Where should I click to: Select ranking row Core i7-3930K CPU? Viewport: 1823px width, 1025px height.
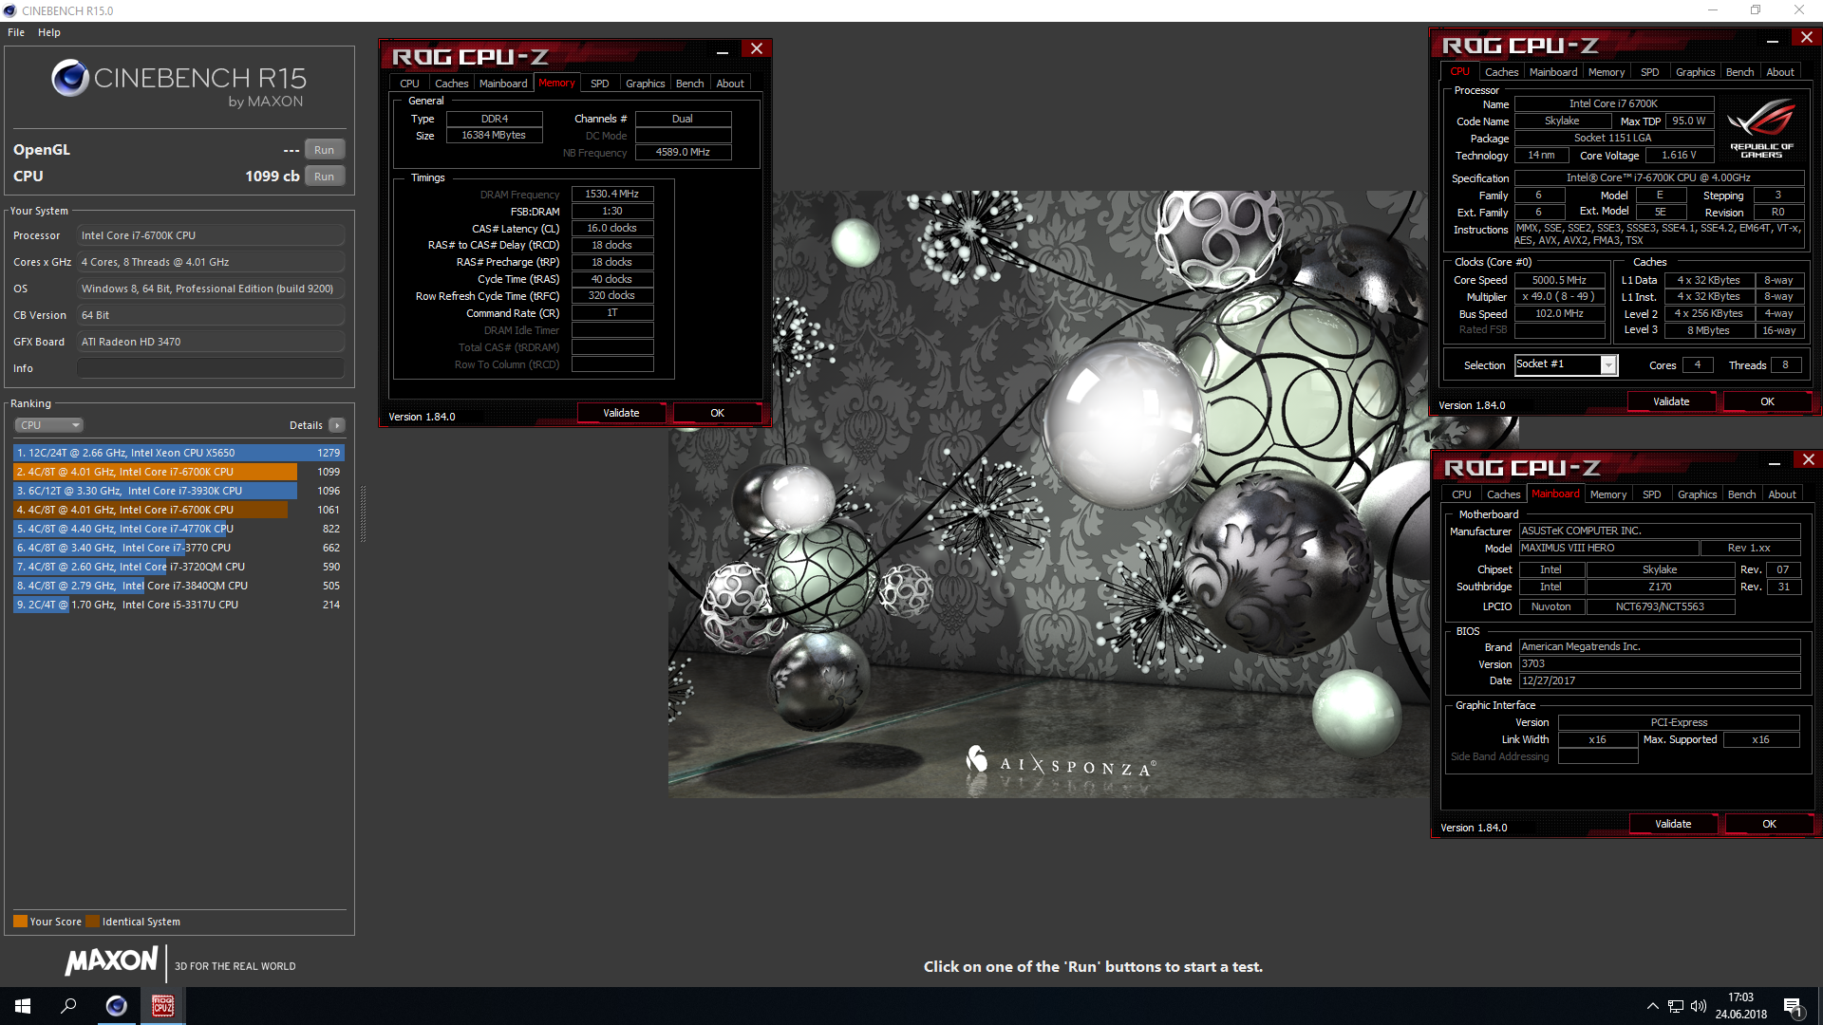[x=179, y=491]
